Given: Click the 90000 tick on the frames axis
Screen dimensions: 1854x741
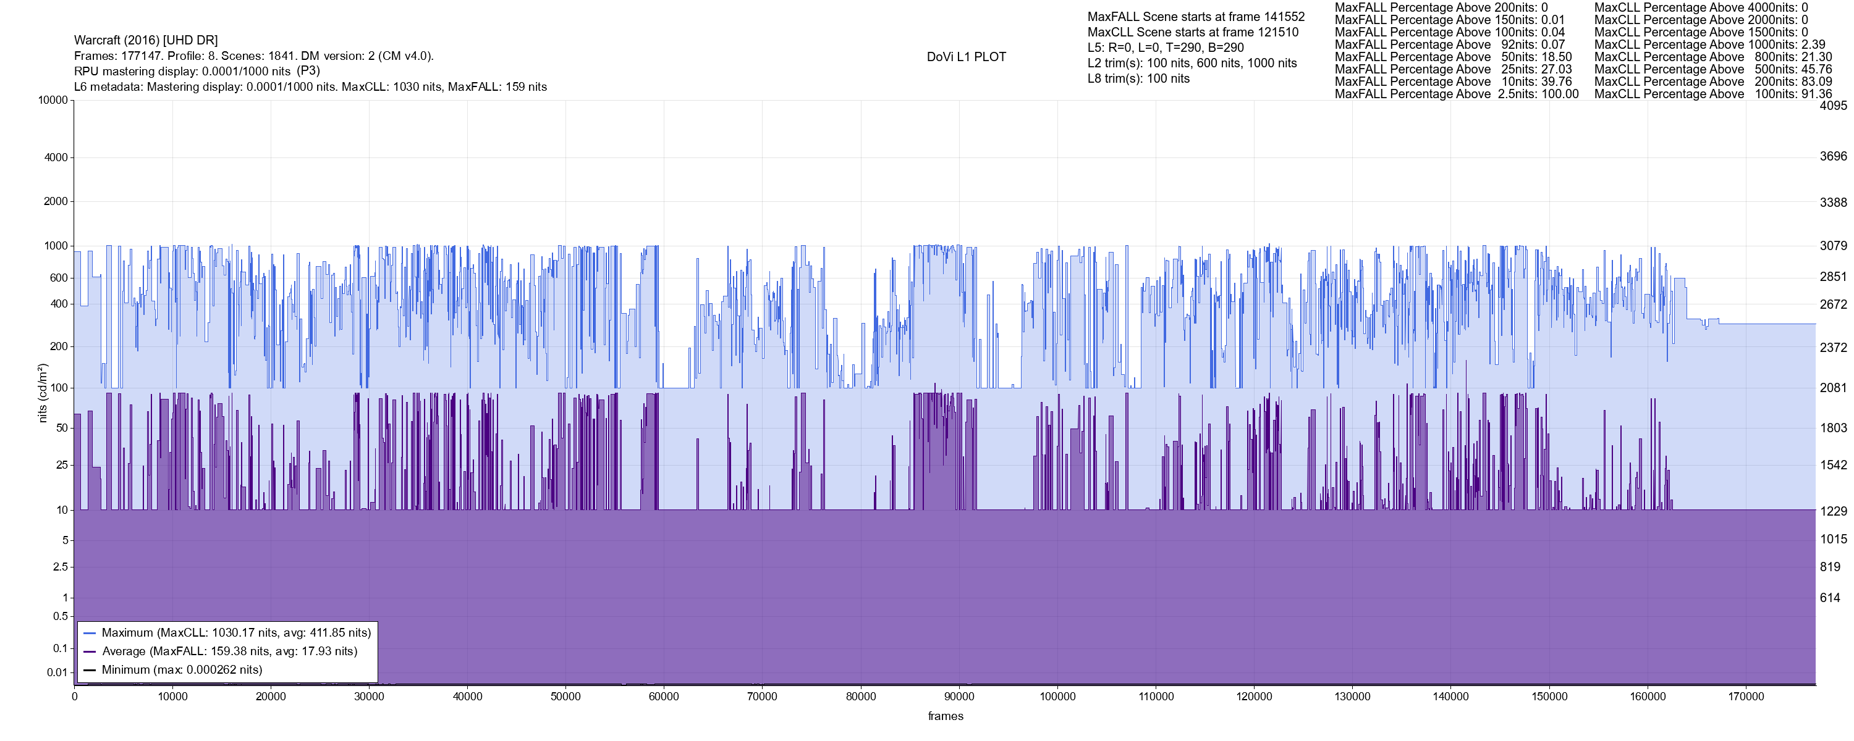Looking at the screenshot, I should click(959, 697).
